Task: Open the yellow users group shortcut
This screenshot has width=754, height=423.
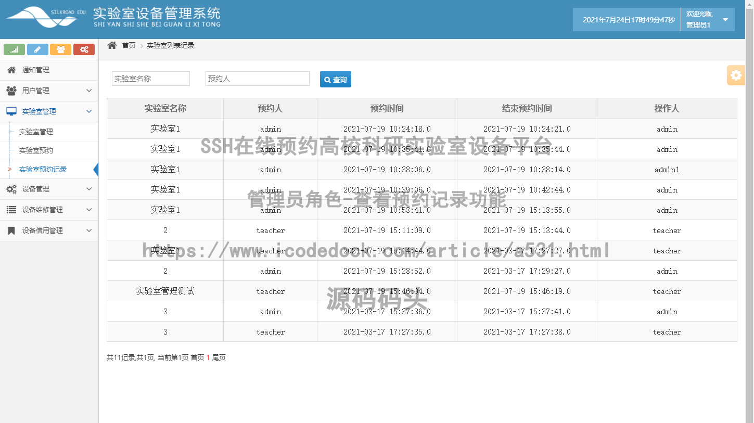Action: point(61,49)
